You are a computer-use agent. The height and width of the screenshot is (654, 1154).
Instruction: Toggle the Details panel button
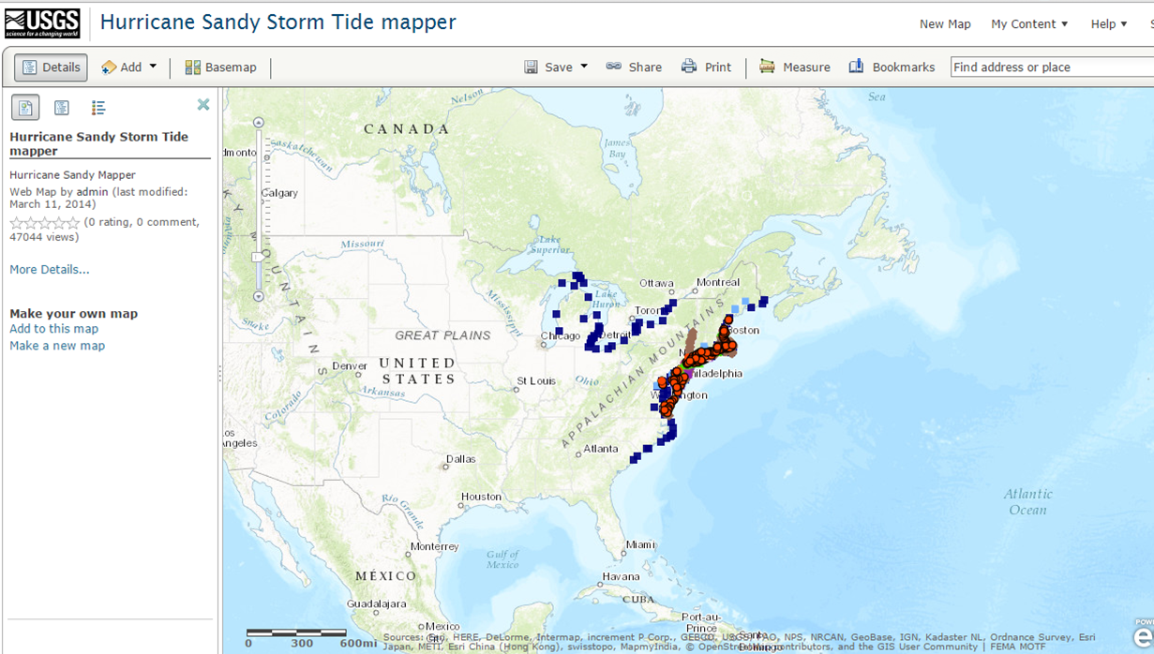pyautogui.click(x=51, y=67)
